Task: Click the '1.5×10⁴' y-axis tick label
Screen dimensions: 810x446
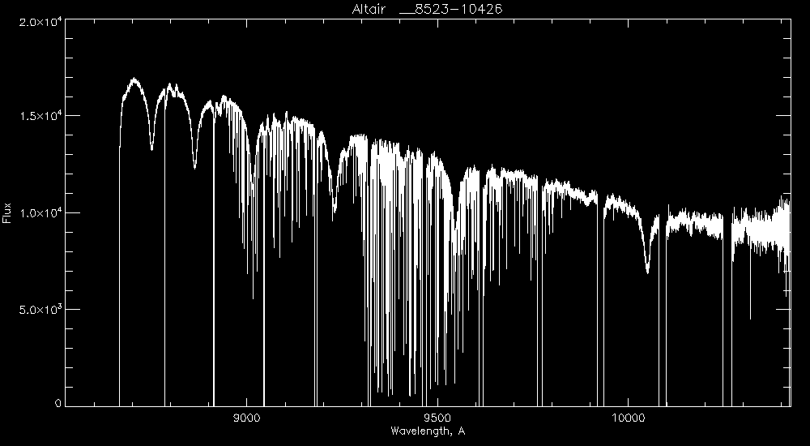Action: click(40, 115)
